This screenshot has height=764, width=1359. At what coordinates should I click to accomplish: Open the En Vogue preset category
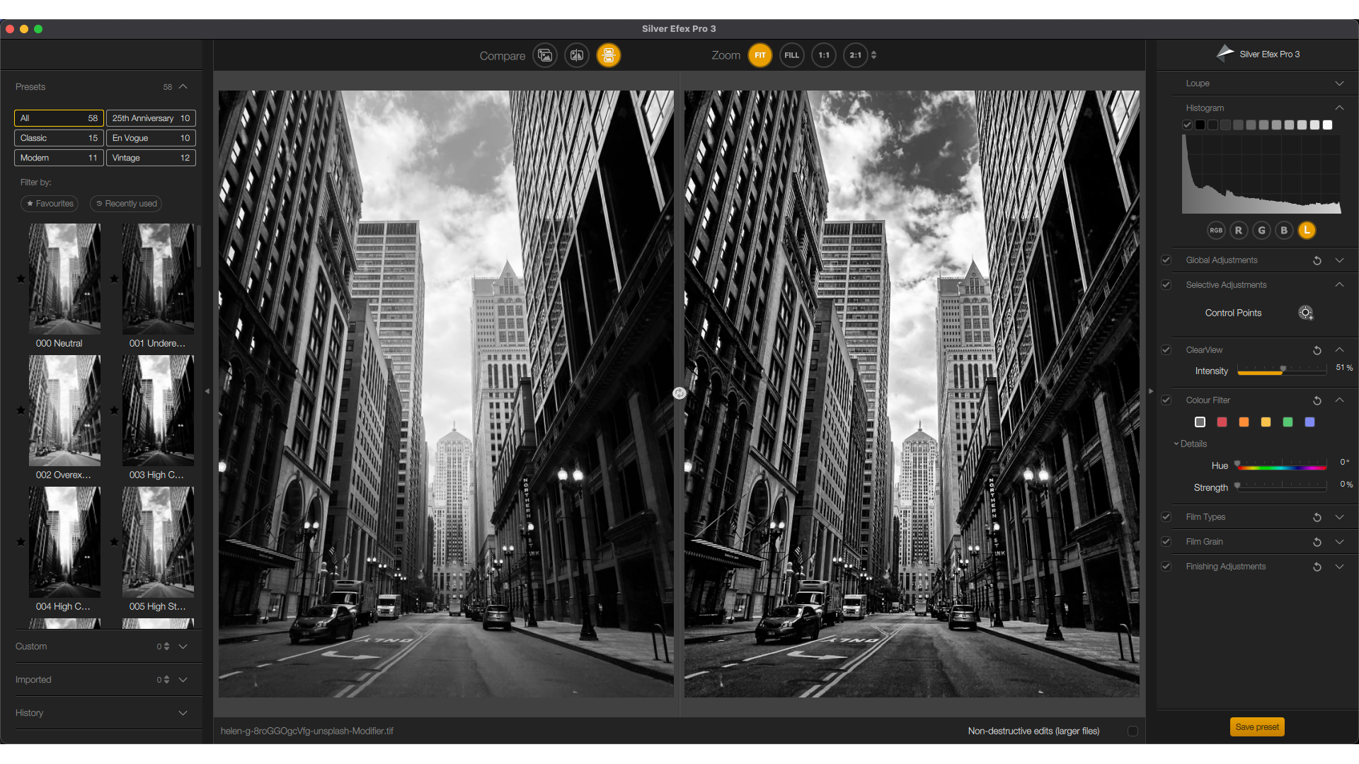[x=151, y=138]
